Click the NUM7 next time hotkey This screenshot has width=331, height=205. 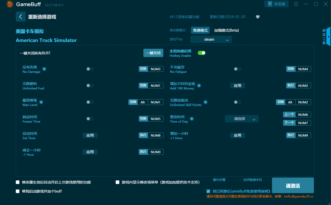point(303,123)
